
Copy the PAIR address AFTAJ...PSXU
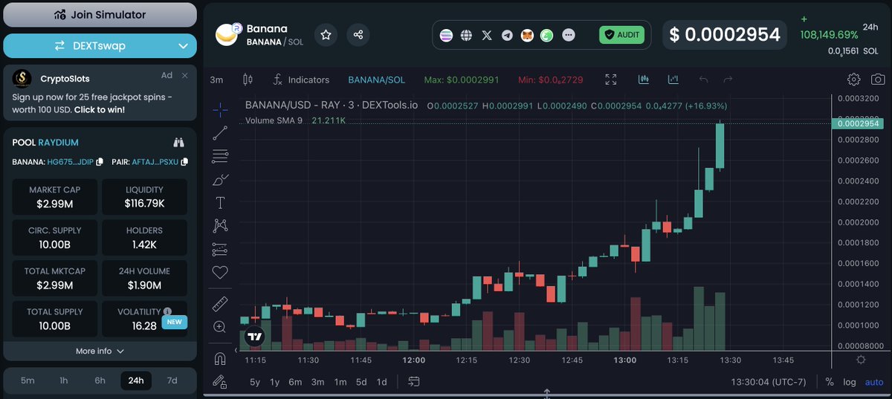184,162
